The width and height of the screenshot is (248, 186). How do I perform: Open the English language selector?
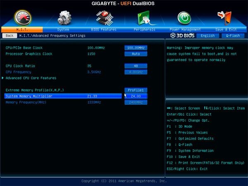(x=207, y=36)
